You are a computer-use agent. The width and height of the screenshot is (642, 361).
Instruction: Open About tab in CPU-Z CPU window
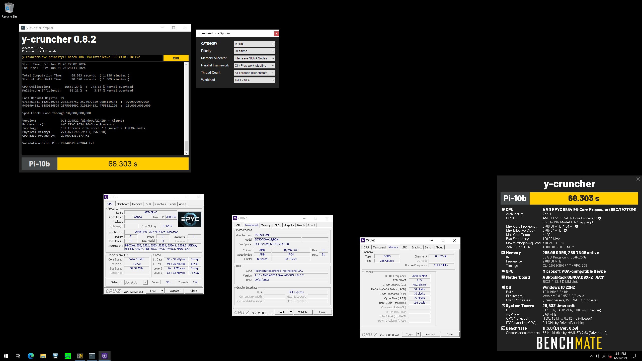[183, 204]
